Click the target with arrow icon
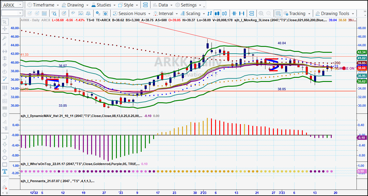The image size is (368, 196). (64, 13)
